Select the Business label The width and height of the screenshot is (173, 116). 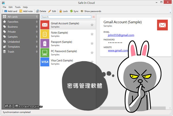pos(20,27)
